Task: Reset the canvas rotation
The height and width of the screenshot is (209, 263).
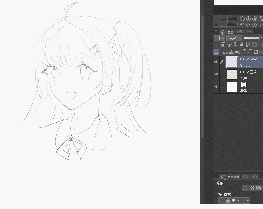Action: click(x=255, y=25)
